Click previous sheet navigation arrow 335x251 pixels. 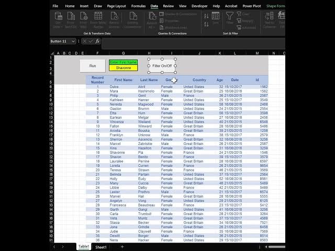(54, 247)
